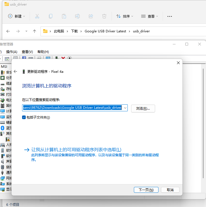Click the 浏览(R)... browse button

pyautogui.click(x=143, y=109)
